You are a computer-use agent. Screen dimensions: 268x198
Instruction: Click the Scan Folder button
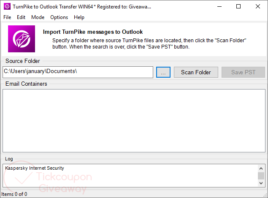[196, 72]
